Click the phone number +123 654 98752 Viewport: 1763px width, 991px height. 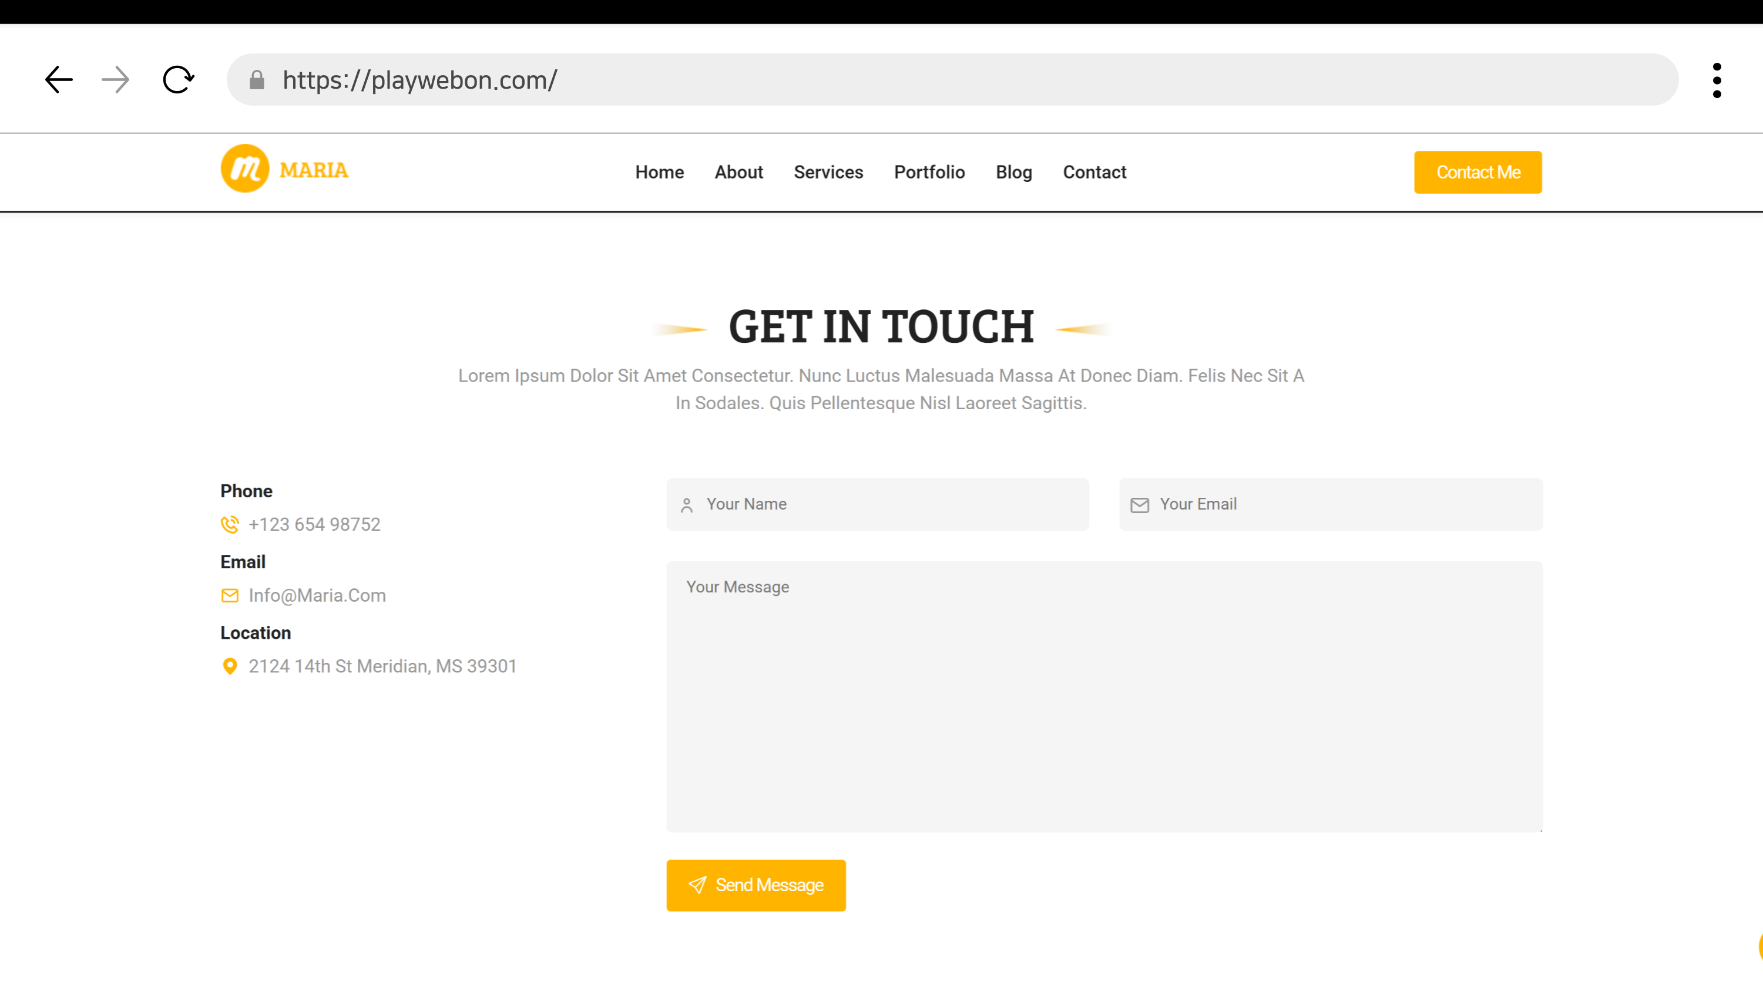point(314,525)
